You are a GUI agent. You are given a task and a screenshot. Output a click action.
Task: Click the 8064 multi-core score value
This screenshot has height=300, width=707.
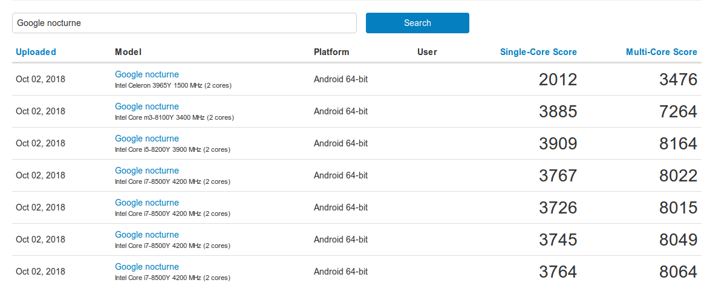tap(679, 272)
